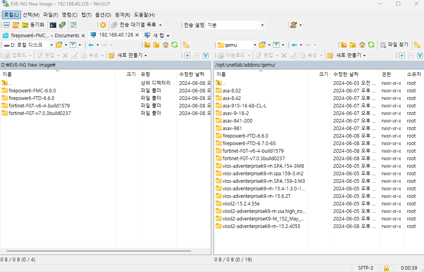This screenshot has width=424, height=272.
Task: Click local panel horizontal scrollbar
Action: [x=99, y=251]
